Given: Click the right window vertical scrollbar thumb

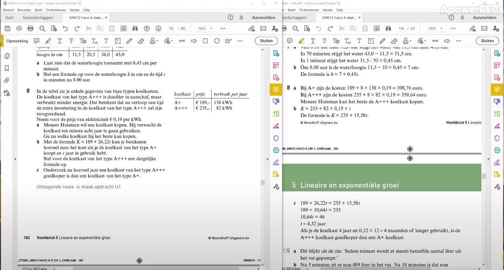Looking at the screenshot, I should 483,176.
